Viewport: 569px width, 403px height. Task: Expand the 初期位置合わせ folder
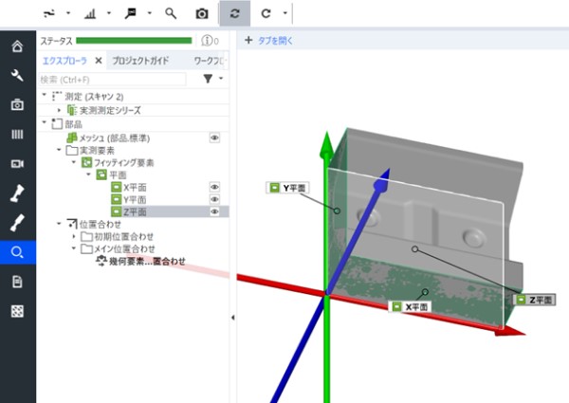[73, 236]
